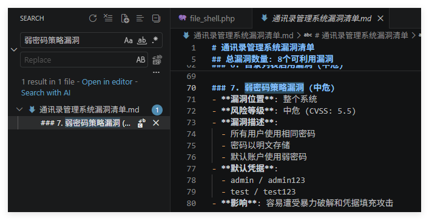Open new search editor icon
Image resolution: width=429 pixels, height=220 pixels.
pos(125,18)
